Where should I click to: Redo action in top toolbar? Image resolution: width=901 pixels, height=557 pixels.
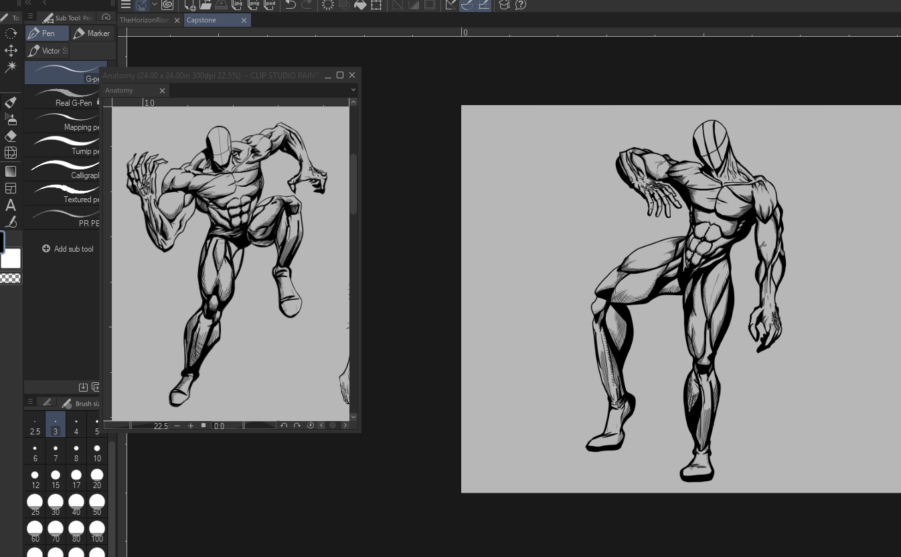coord(307,5)
